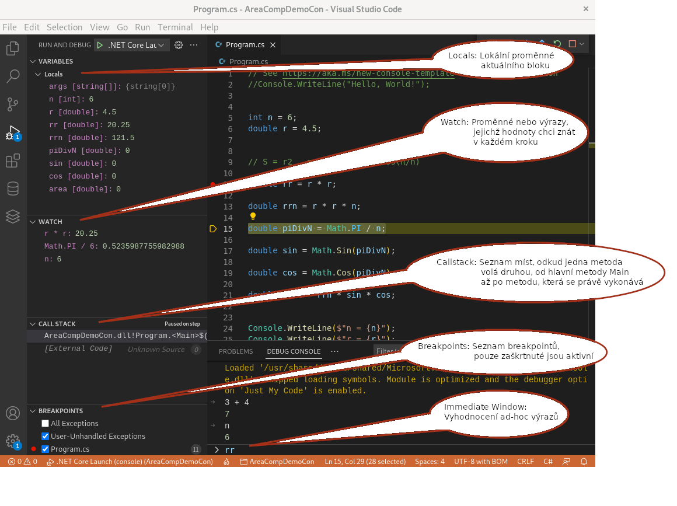Open the Accounts icon
Image resolution: width=677 pixels, height=506 pixels.
coord(13,414)
